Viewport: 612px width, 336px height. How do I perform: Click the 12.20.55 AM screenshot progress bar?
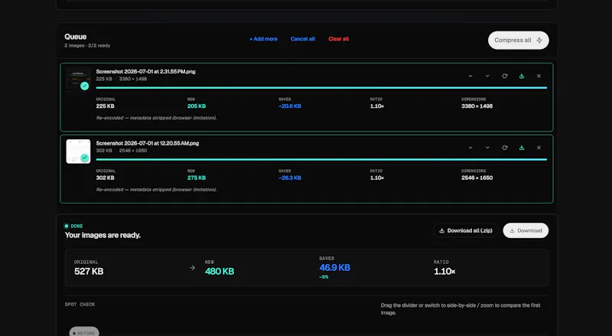[321, 159]
